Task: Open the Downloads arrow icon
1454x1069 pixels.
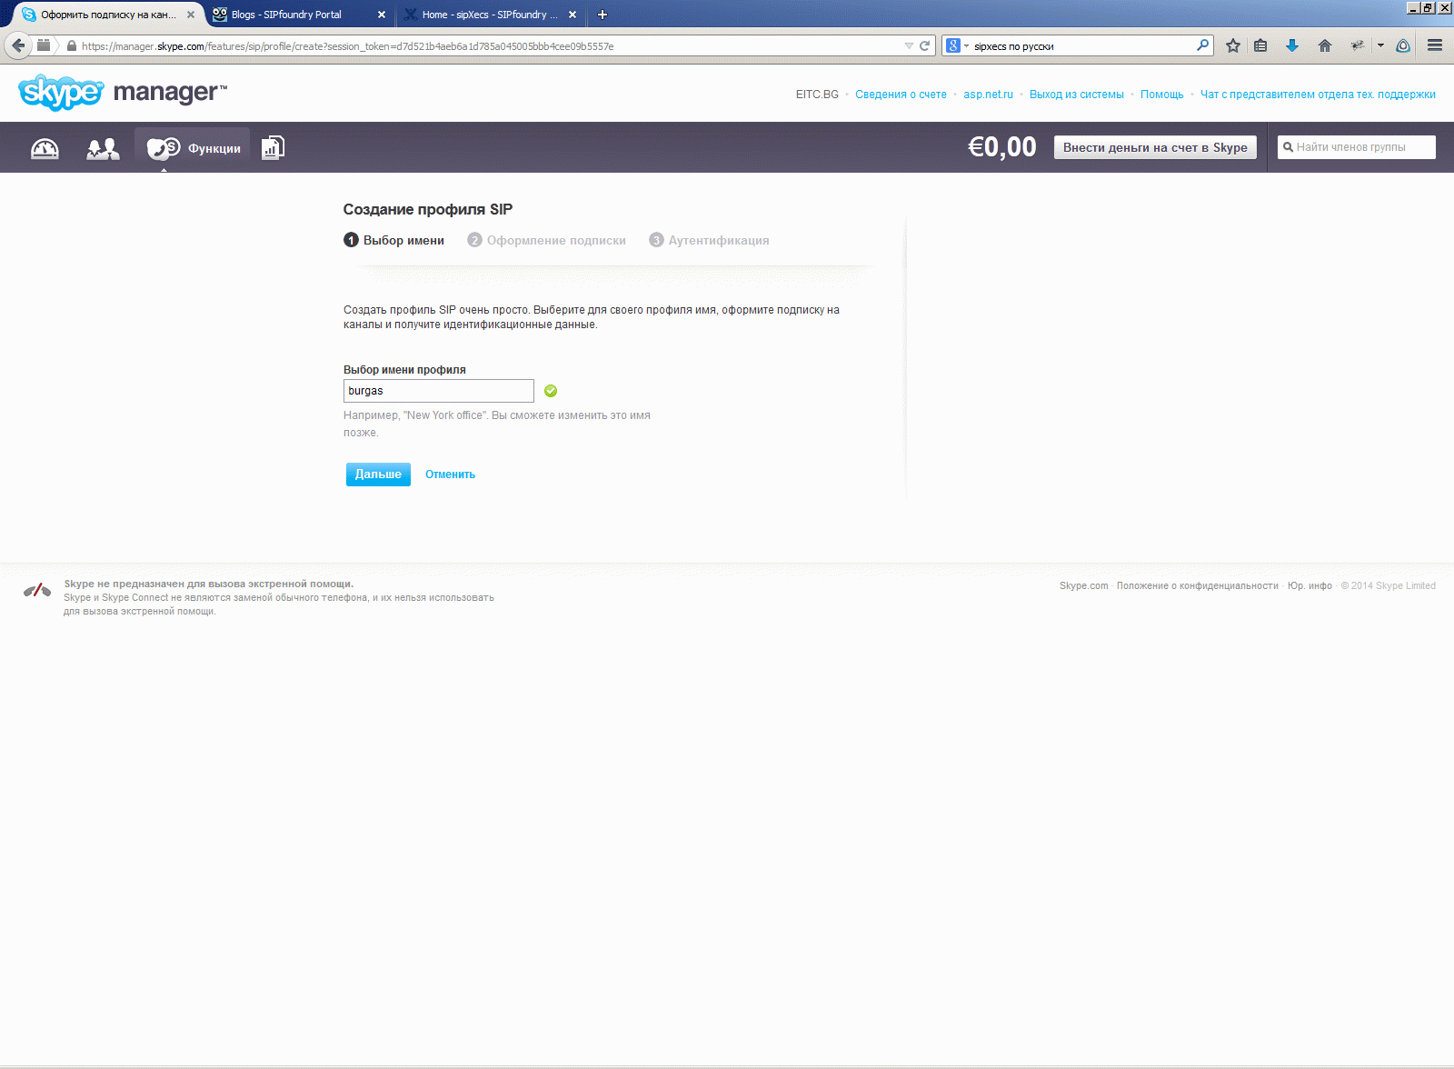Action: click(1292, 45)
